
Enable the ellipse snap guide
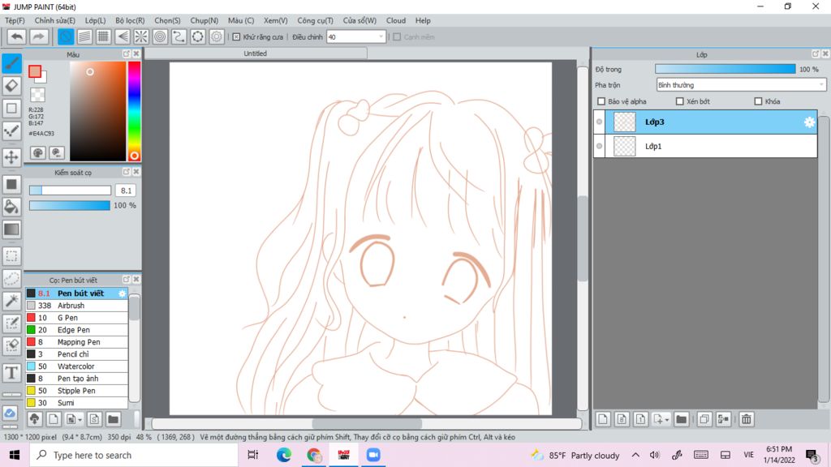tap(198, 36)
